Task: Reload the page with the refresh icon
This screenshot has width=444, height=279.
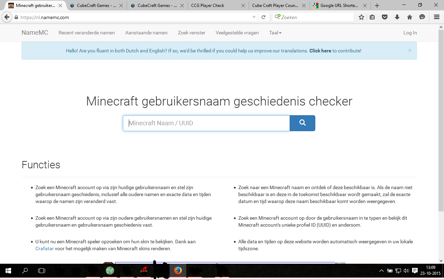Action: point(264,17)
